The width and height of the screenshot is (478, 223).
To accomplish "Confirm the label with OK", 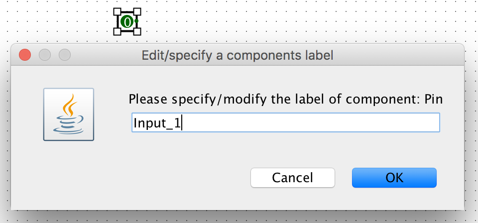I will click(x=394, y=178).
